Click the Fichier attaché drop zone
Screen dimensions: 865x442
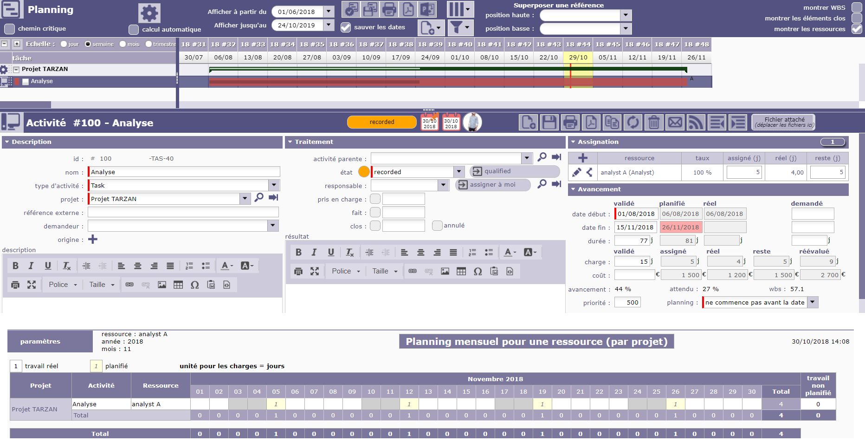coord(784,122)
